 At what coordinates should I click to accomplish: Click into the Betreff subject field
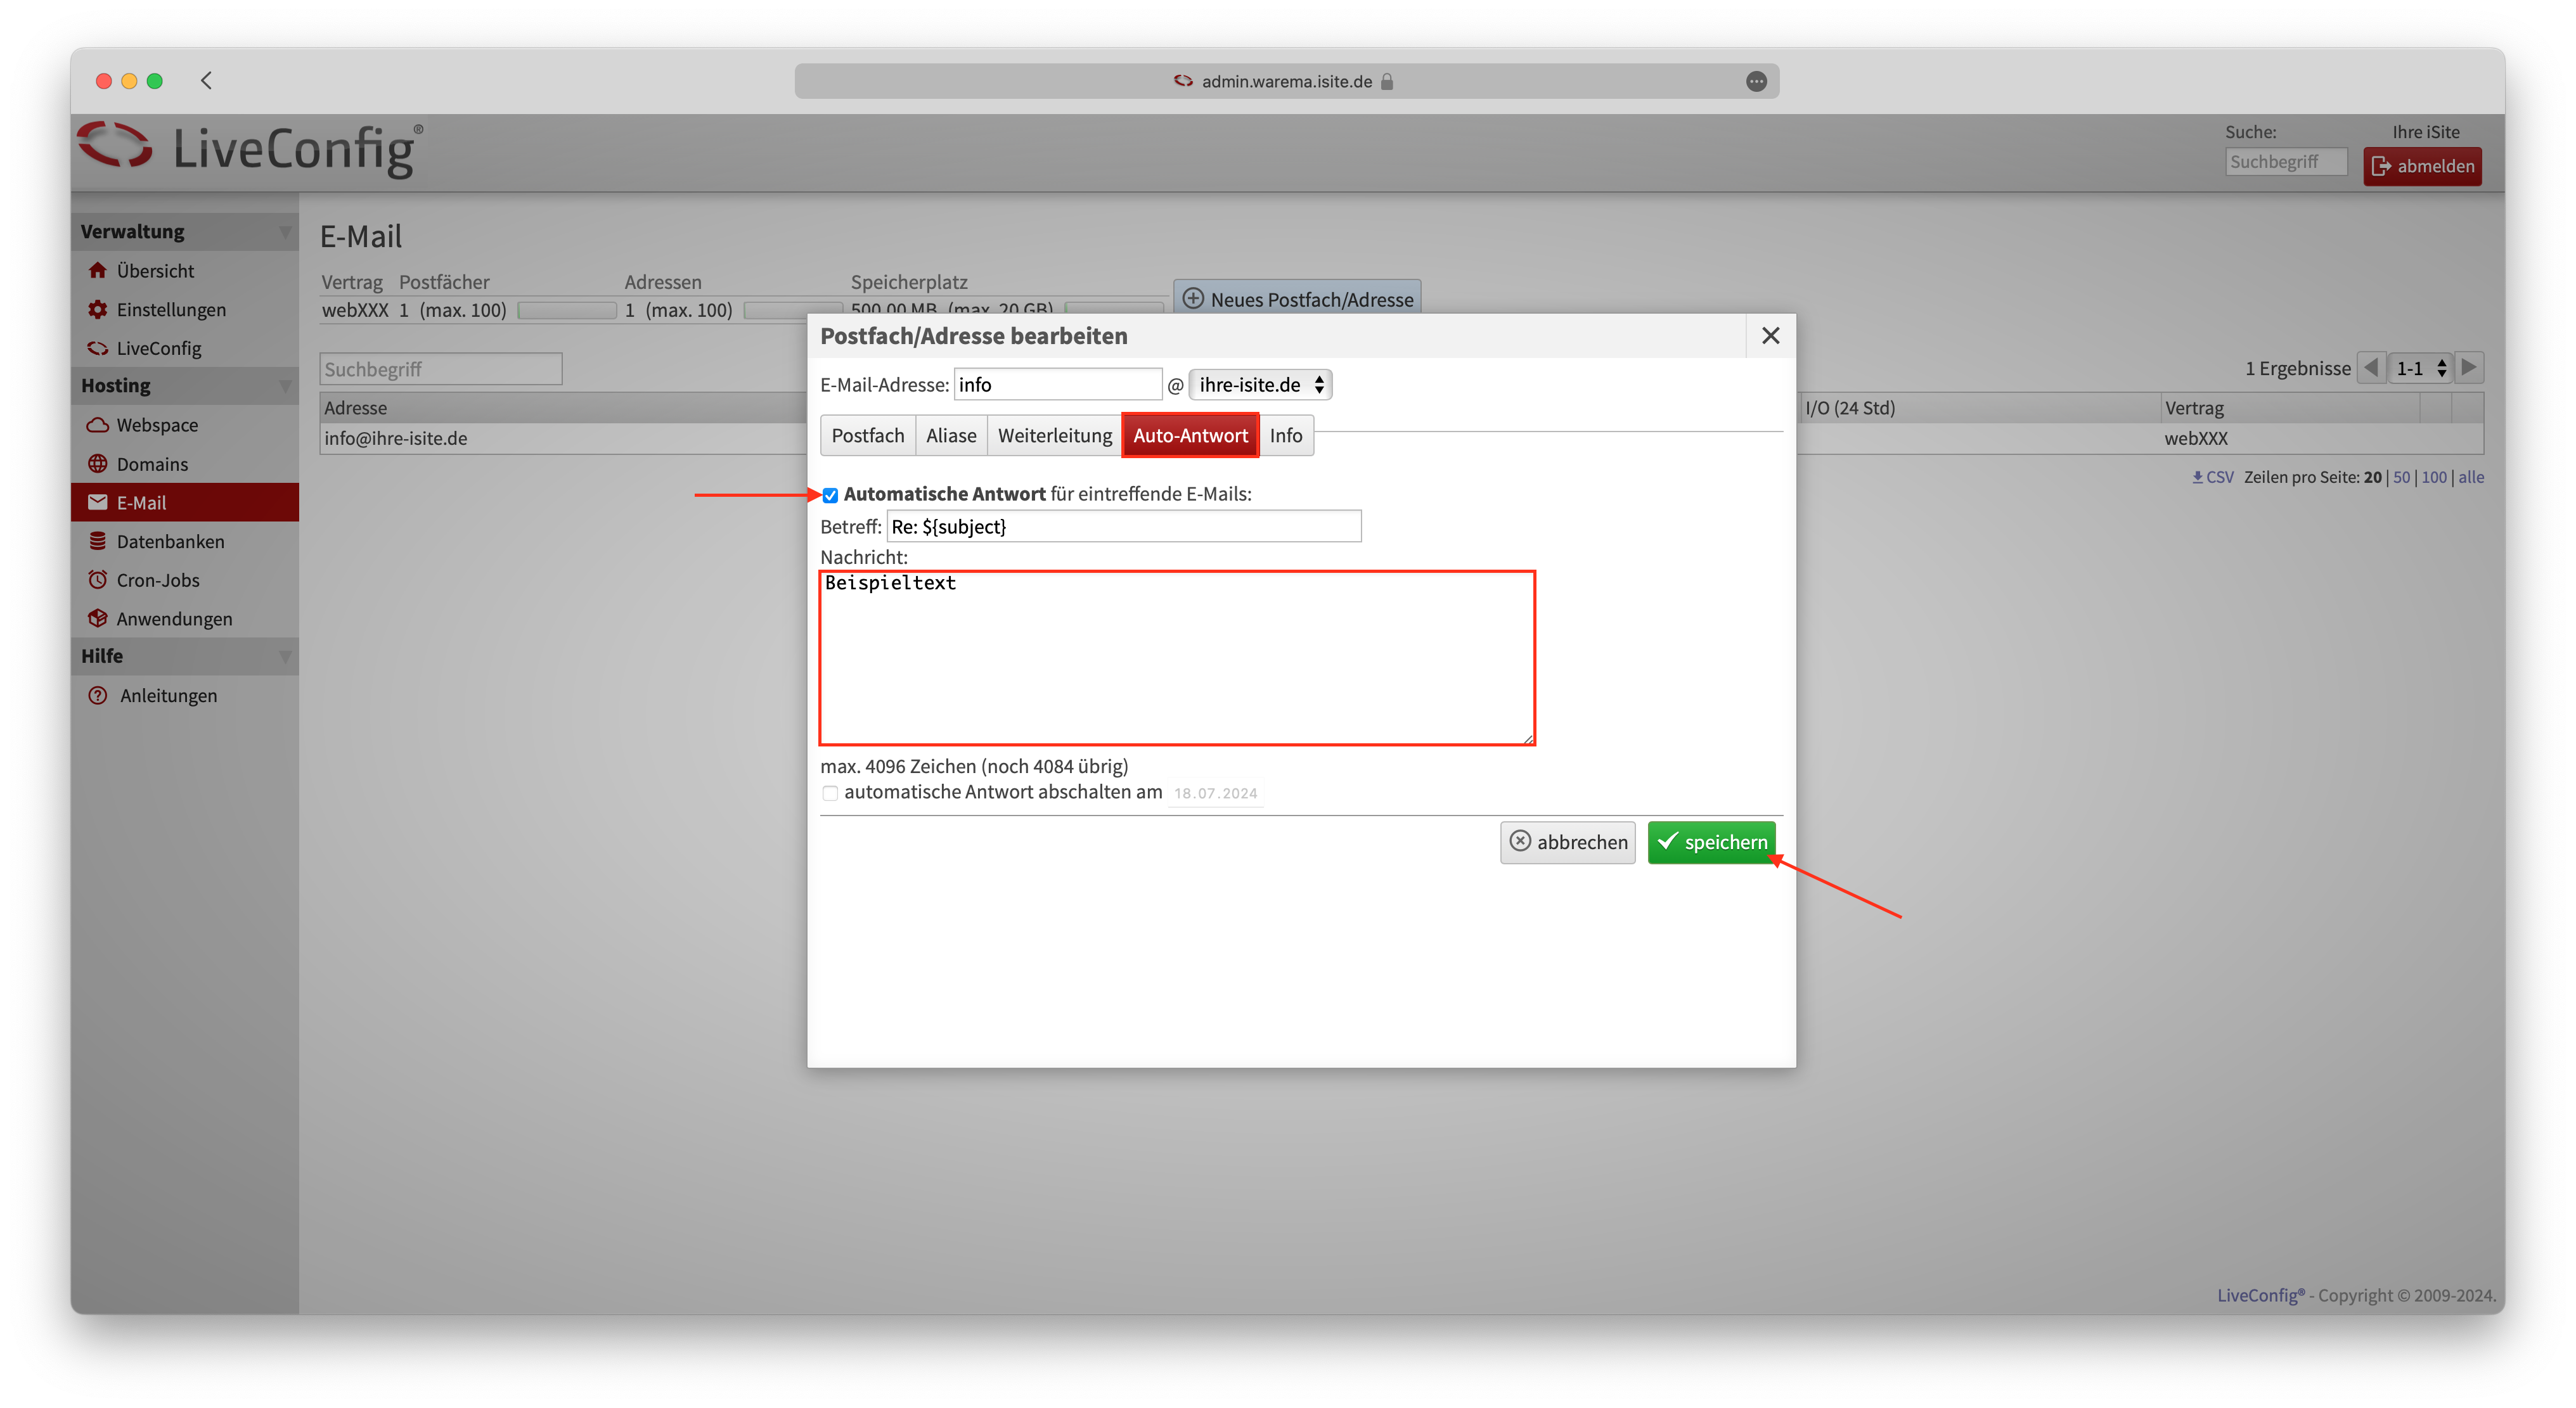[x=1123, y=527]
